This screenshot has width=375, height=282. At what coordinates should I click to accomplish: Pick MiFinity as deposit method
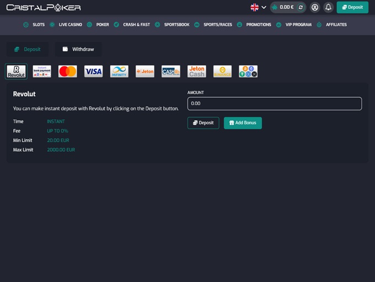tap(119, 71)
